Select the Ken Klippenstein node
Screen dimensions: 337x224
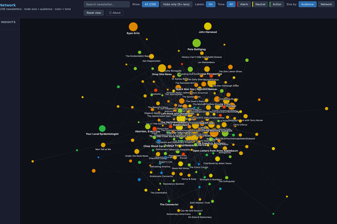click(151, 56)
